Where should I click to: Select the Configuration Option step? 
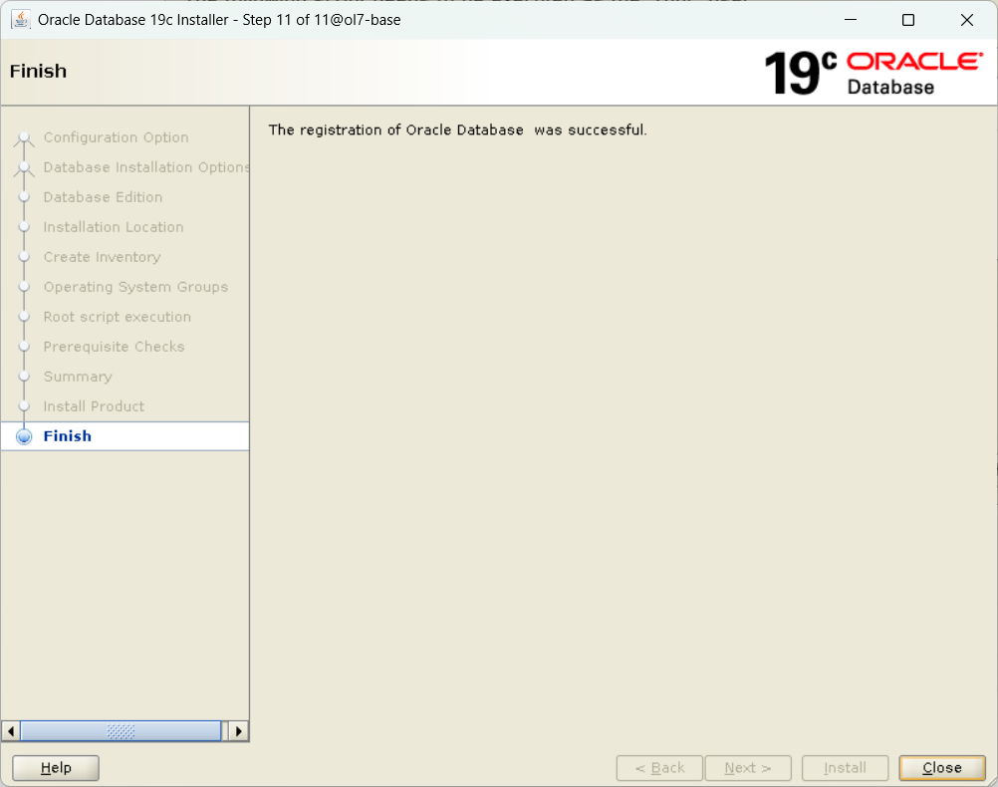(x=116, y=137)
